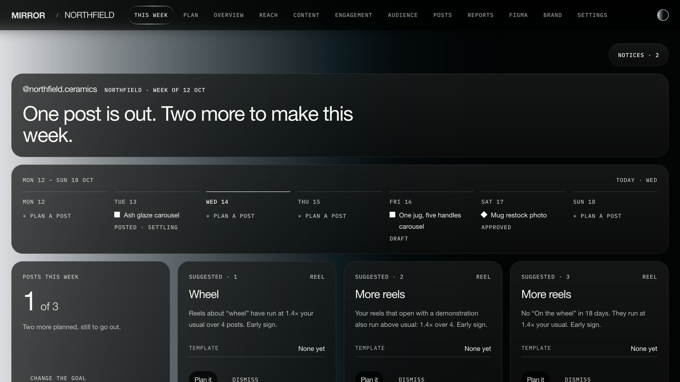Open the SETTINGS tab
680x382 pixels.
[592, 15]
